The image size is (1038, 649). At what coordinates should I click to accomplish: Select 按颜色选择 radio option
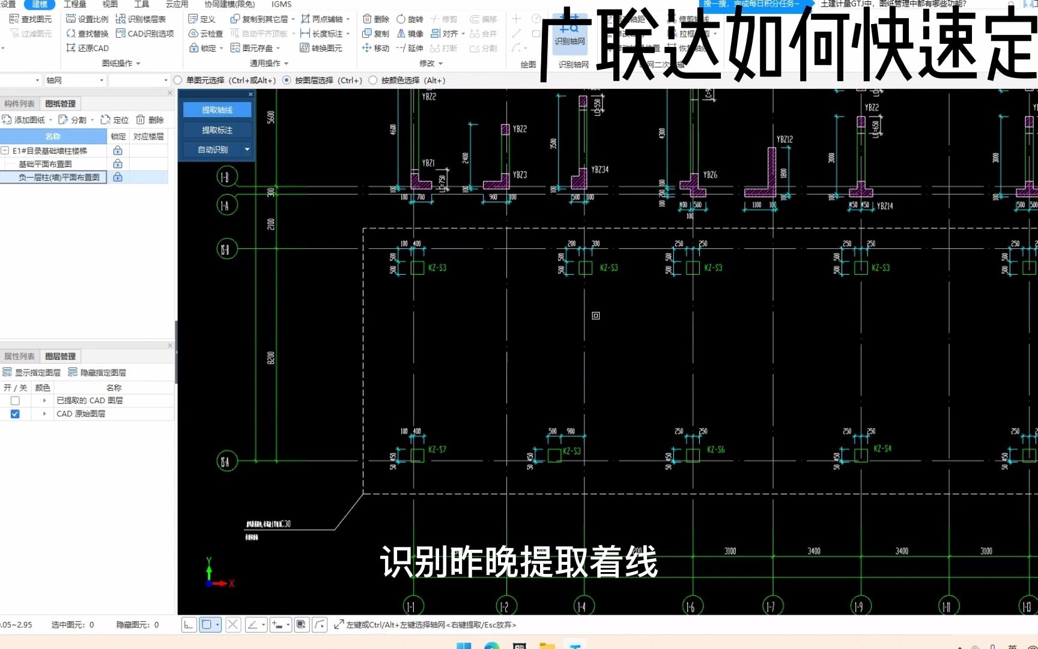tap(373, 80)
